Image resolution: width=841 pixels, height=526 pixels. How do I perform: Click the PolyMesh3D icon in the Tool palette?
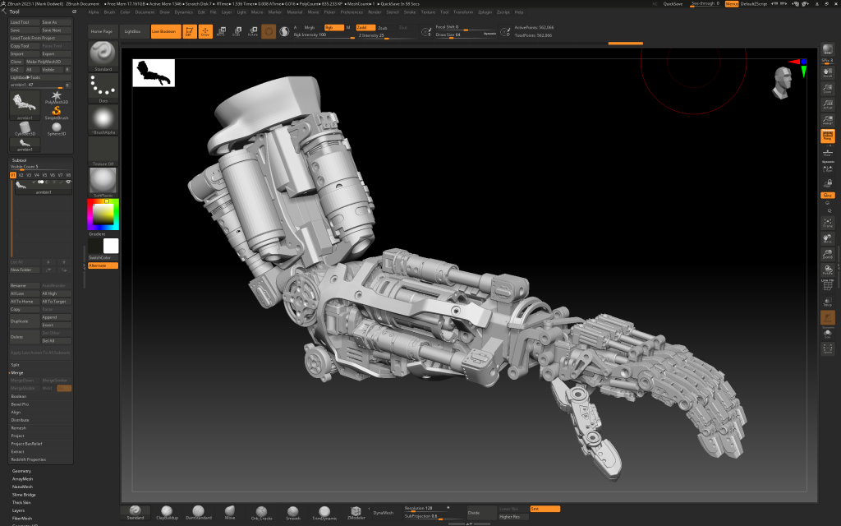click(55, 96)
